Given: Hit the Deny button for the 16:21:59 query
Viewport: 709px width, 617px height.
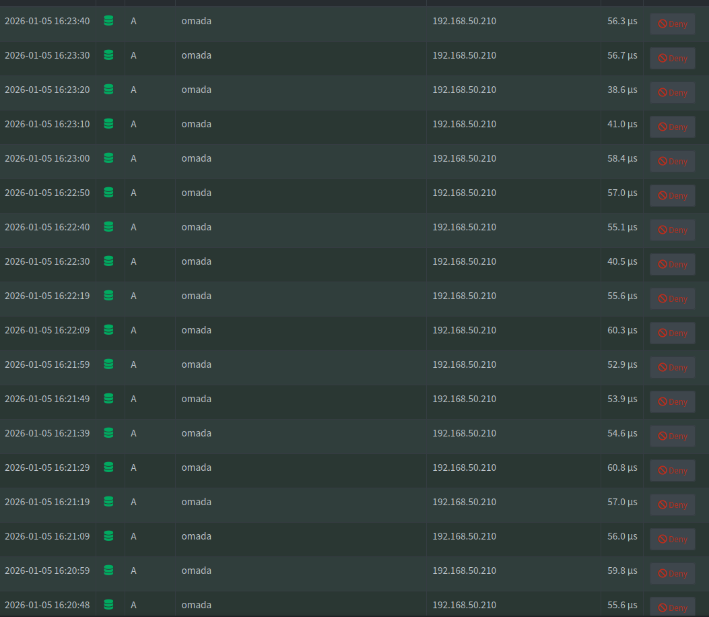Looking at the screenshot, I should pyautogui.click(x=672, y=368).
